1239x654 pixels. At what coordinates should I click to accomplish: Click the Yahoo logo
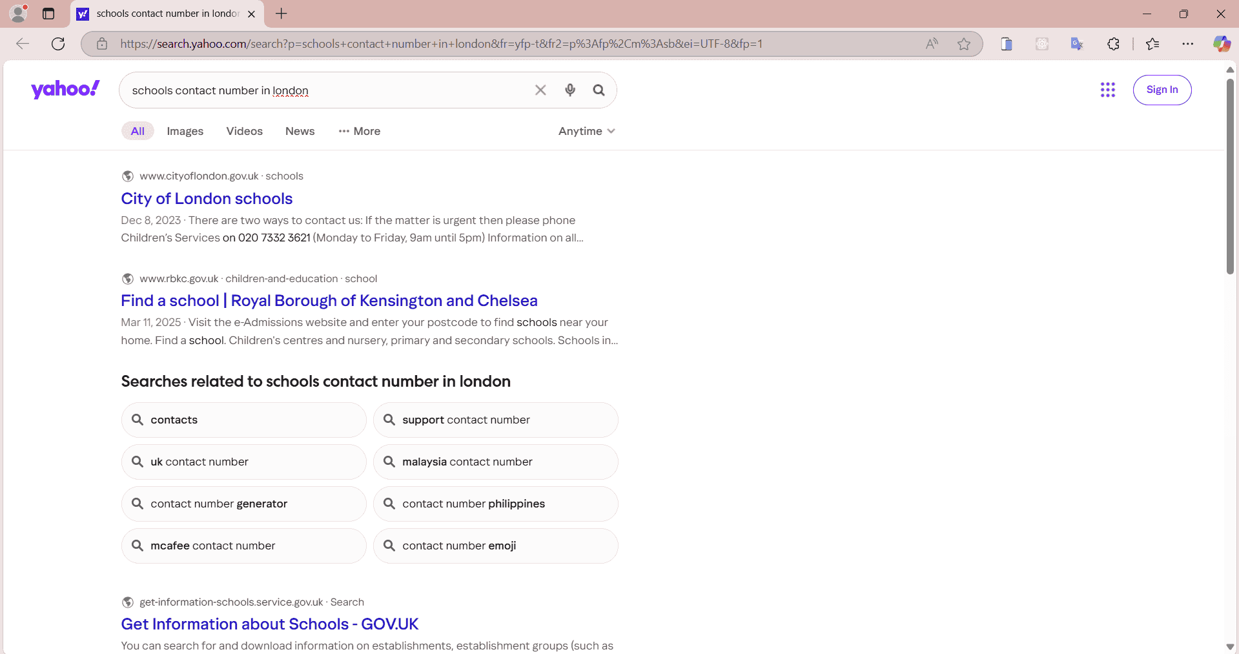pyautogui.click(x=65, y=89)
